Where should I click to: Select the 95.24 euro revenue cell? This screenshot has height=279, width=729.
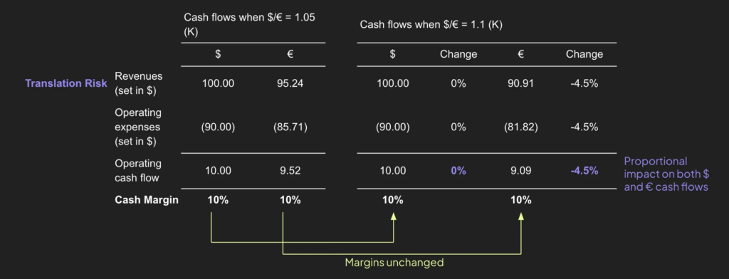(290, 84)
